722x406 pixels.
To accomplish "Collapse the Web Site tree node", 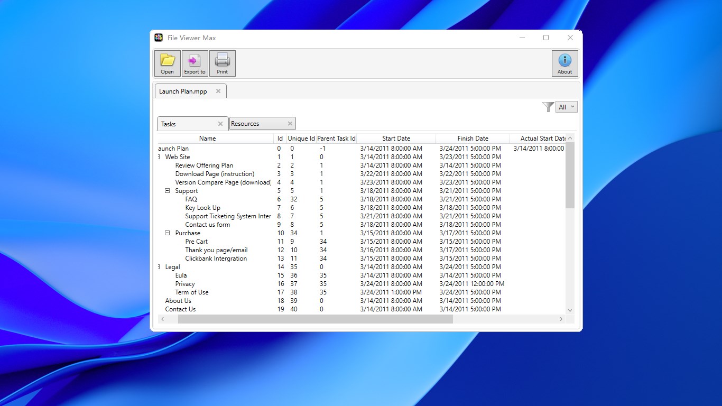I will [159, 157].
